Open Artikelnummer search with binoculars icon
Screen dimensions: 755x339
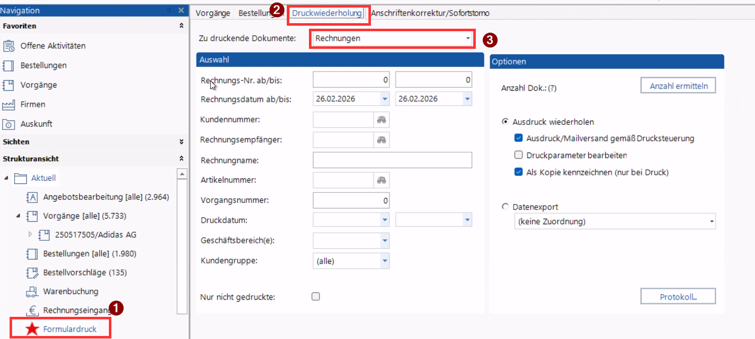pos(382,180)
